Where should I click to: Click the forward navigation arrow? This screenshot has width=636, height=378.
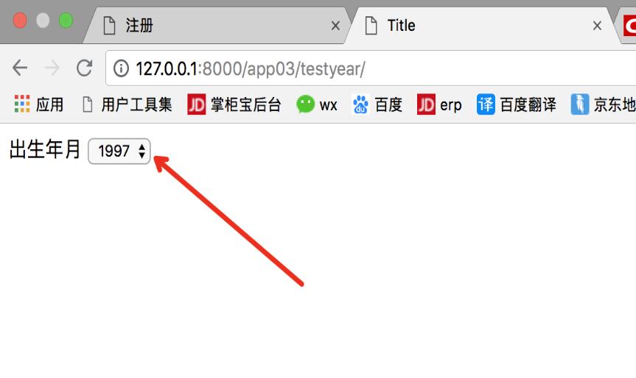click(52, 68)
